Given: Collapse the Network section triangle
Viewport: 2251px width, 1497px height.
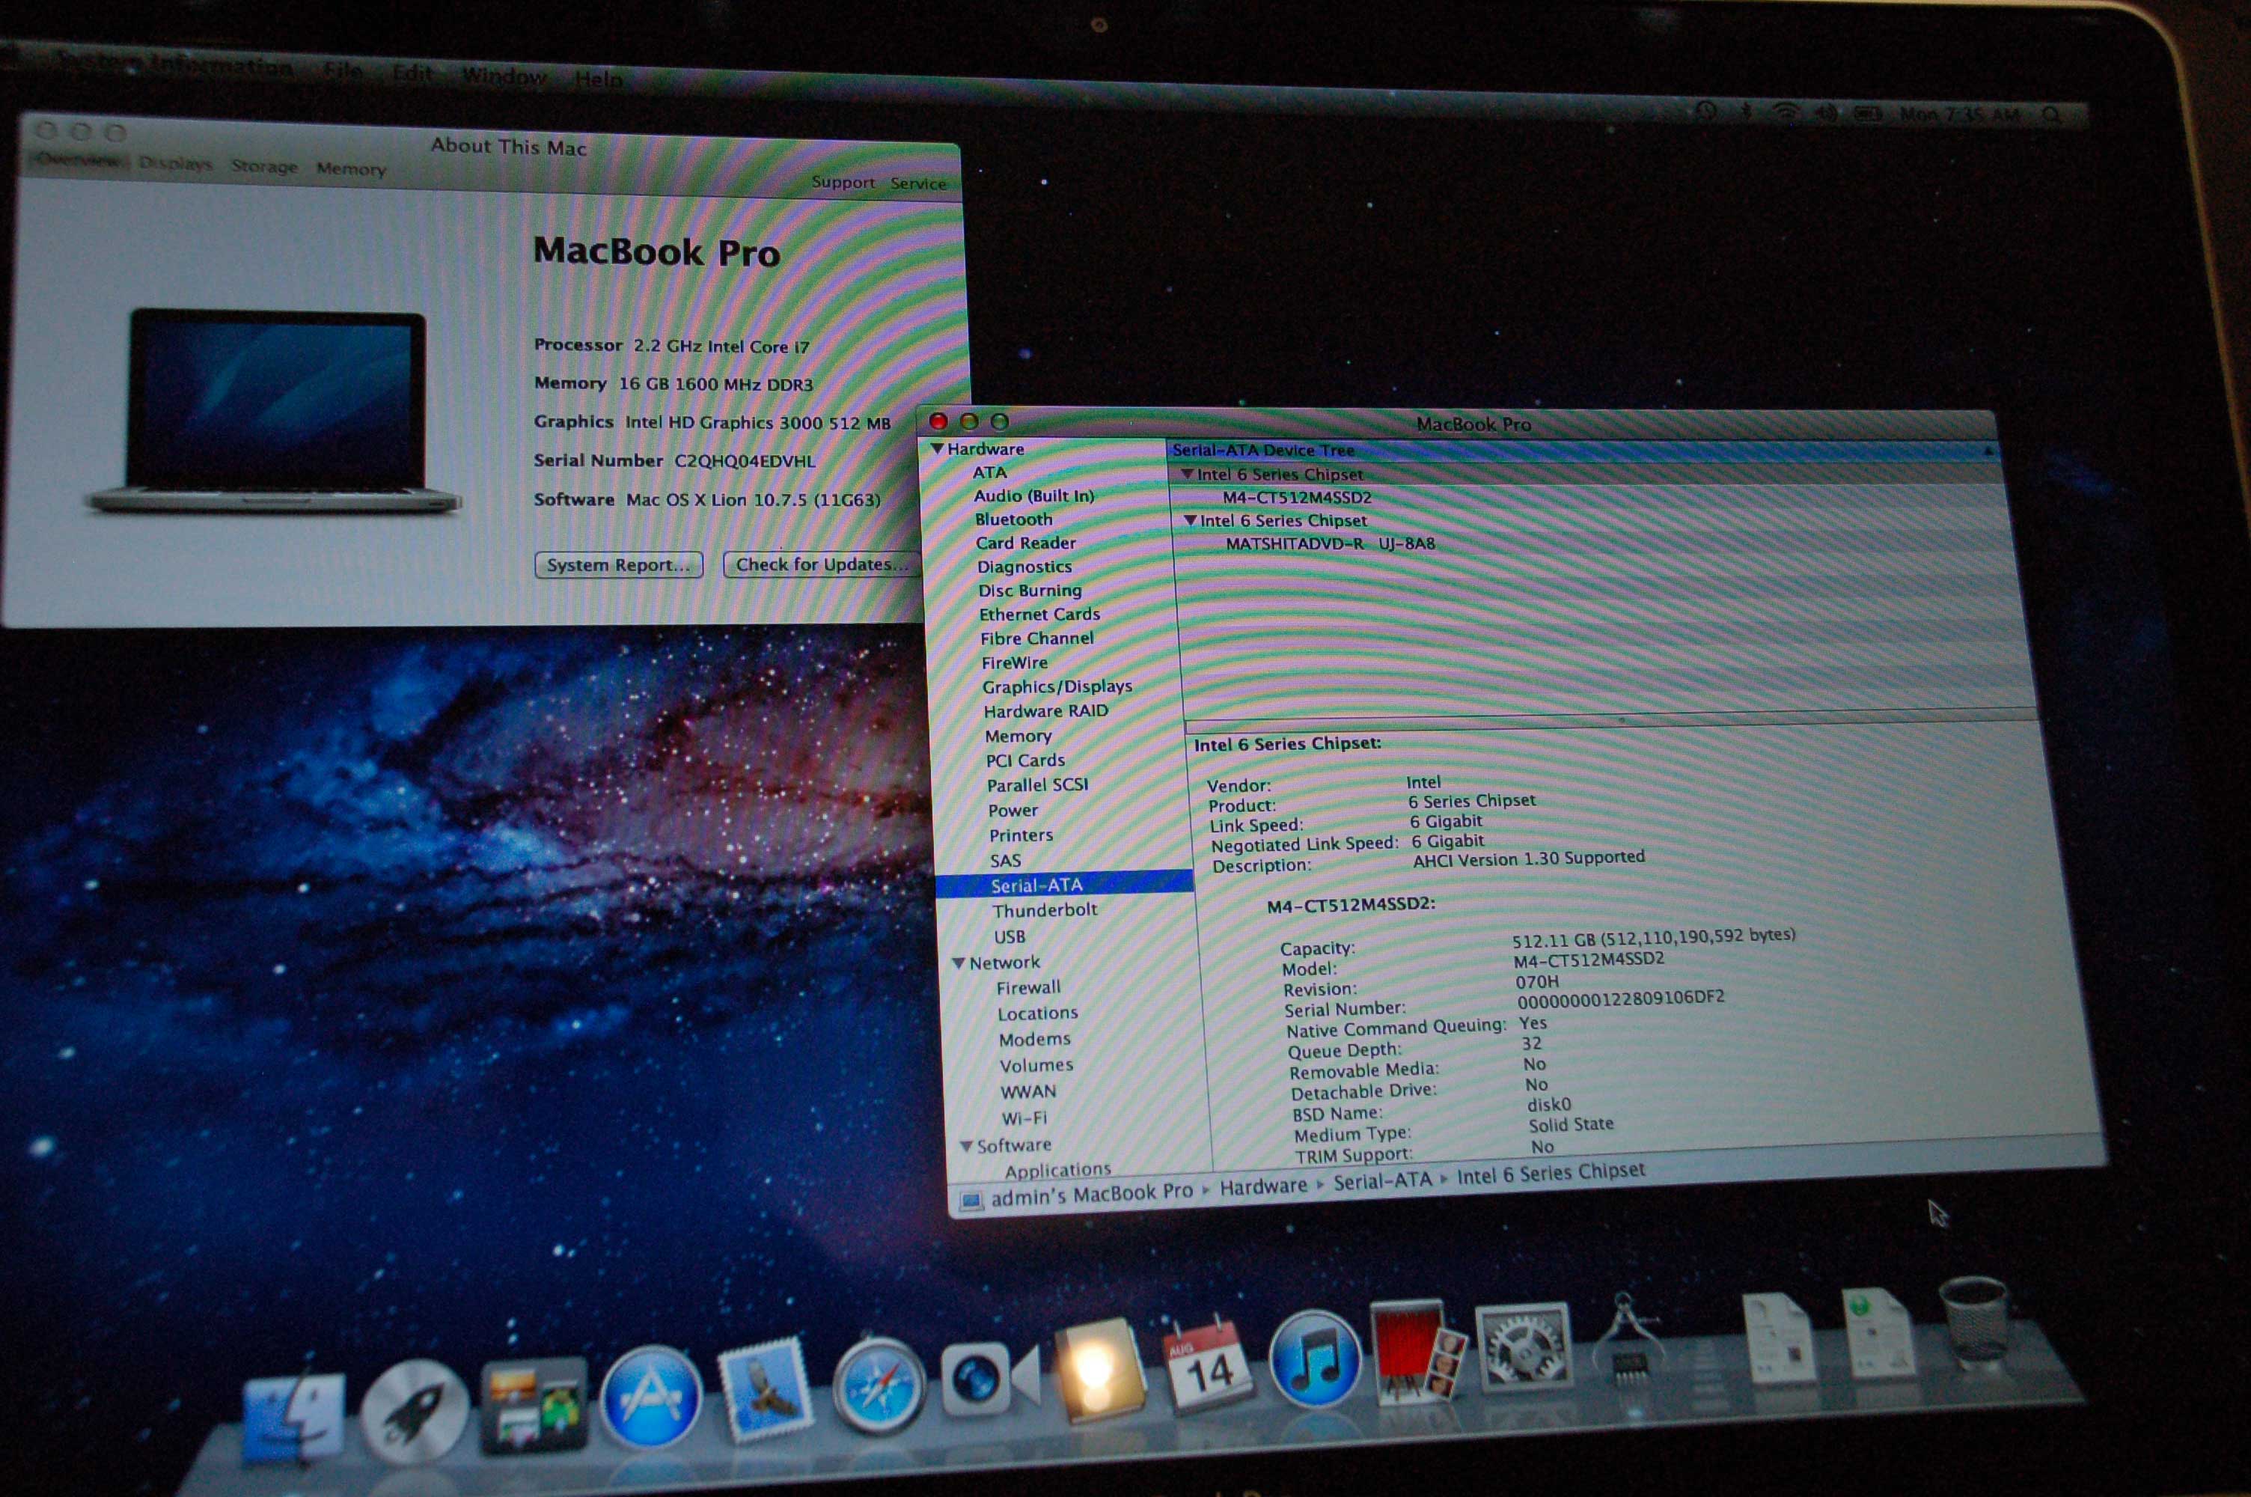Looking at the screenshot, I should point(959,963).
